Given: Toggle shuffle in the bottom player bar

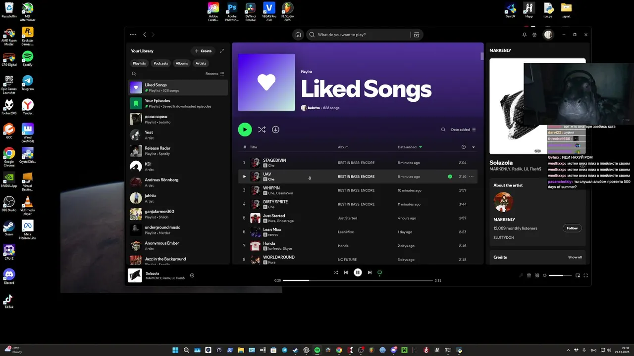Looking at the screenshot, I should tap(336, 272).
